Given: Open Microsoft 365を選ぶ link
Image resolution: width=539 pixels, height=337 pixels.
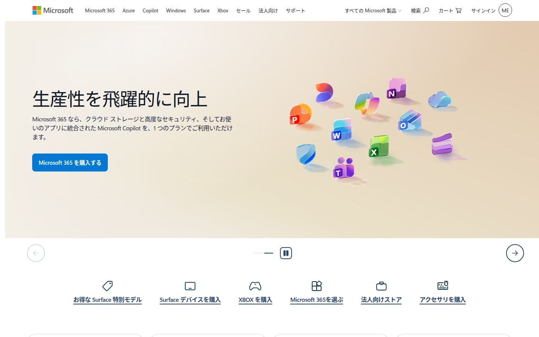Looking at the screenshot, I should click(317, 300).
